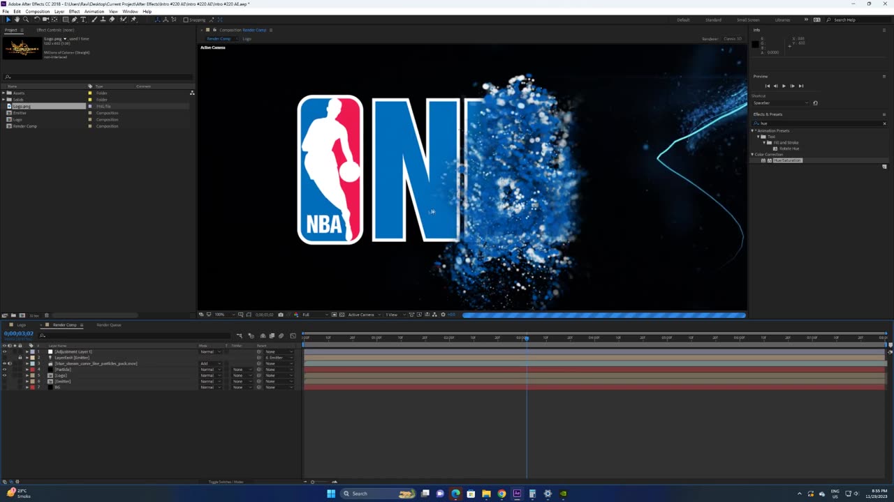This screenshot has height=502, width=894.
Task: Select the Zoom magnifier tool
Action: coord(26,20)
